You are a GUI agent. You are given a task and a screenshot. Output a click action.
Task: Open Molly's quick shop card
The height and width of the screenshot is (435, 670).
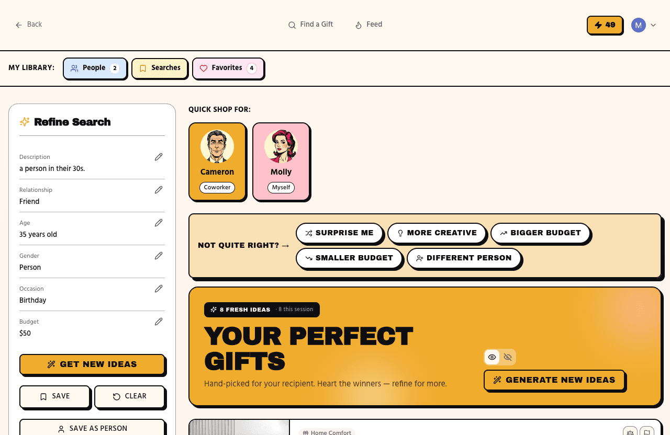[281, 162]
